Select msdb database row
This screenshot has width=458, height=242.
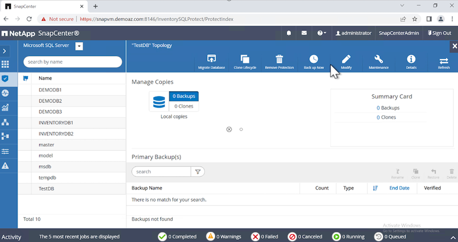click(x=72, y=167)
